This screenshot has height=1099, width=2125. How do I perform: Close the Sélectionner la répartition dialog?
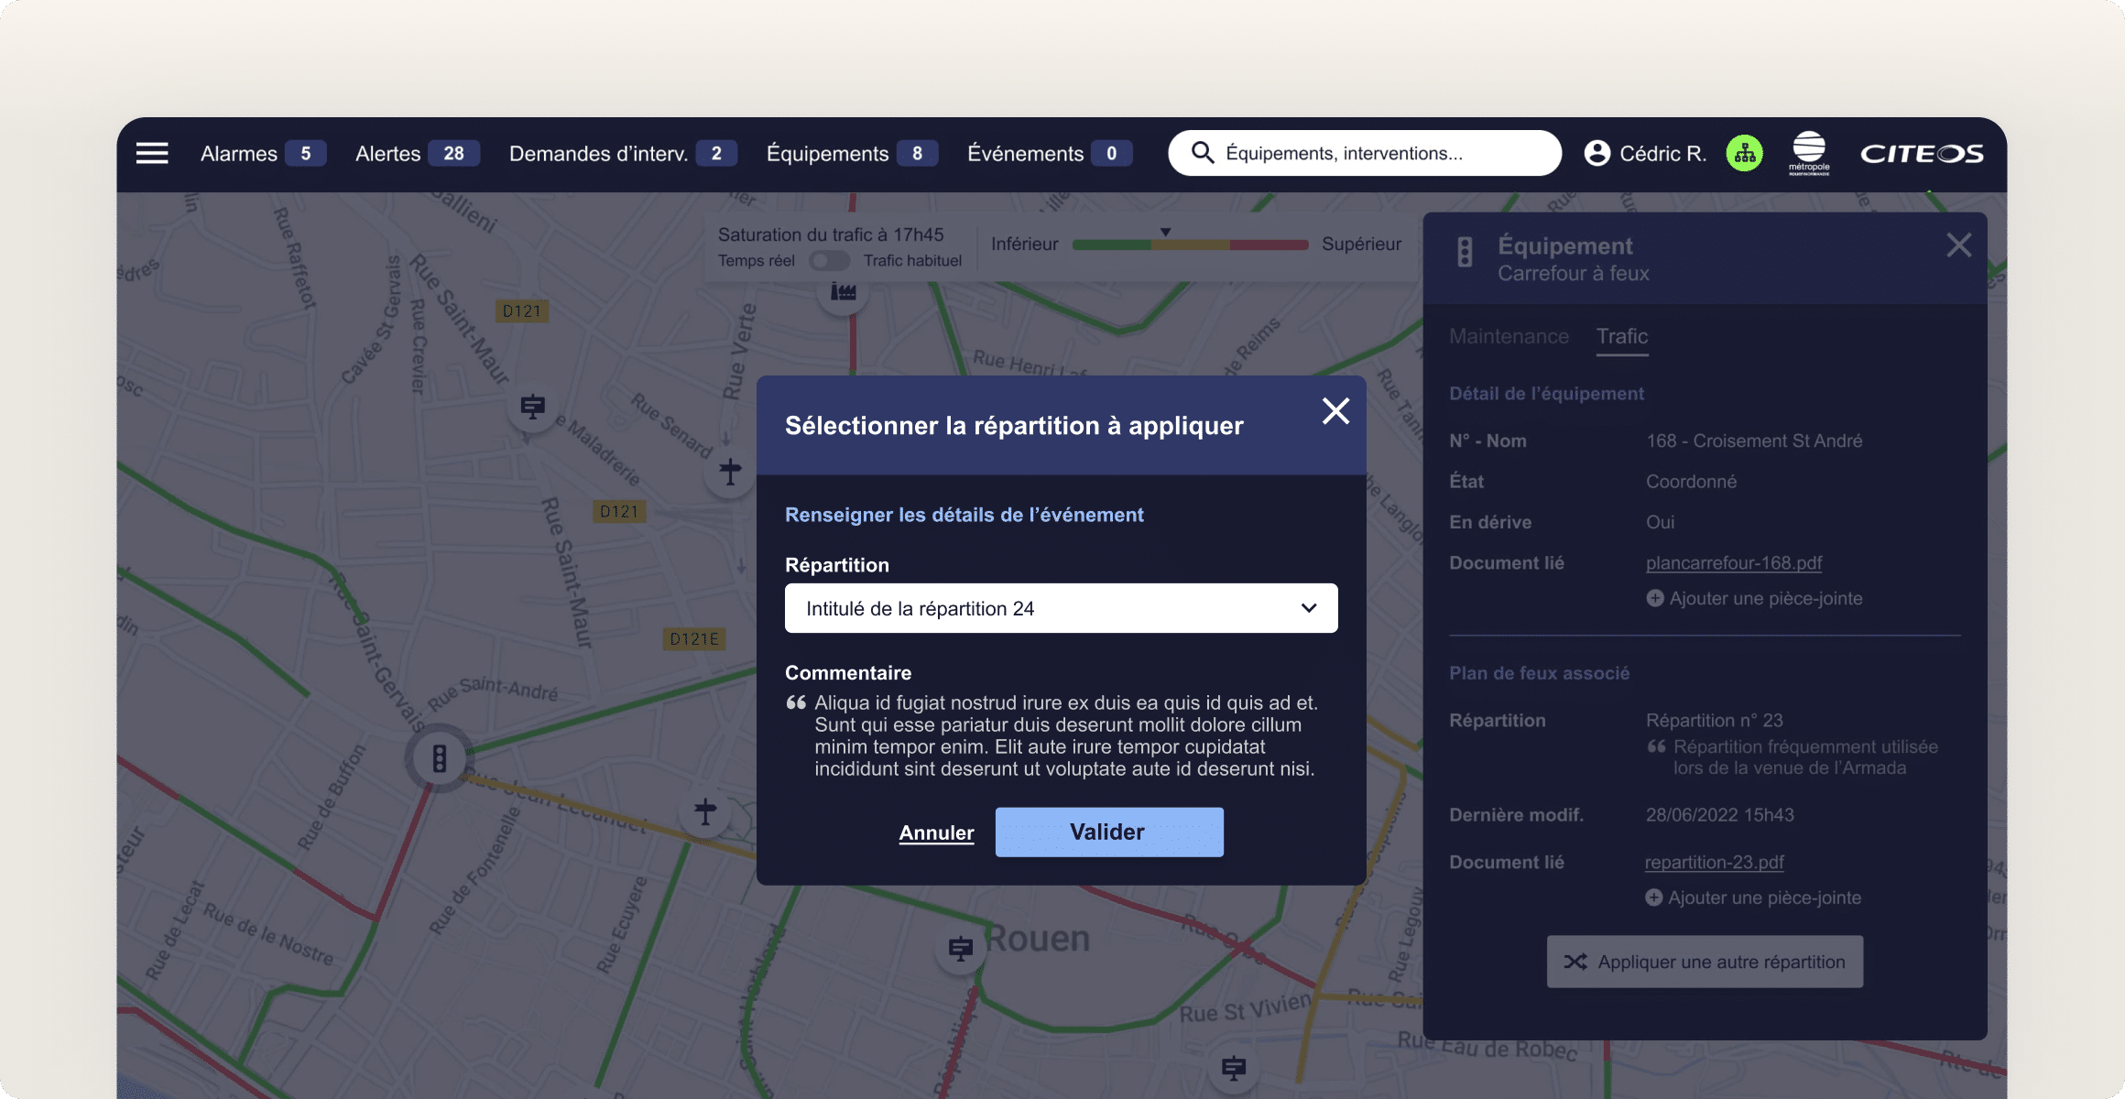tap(1335, 411)
